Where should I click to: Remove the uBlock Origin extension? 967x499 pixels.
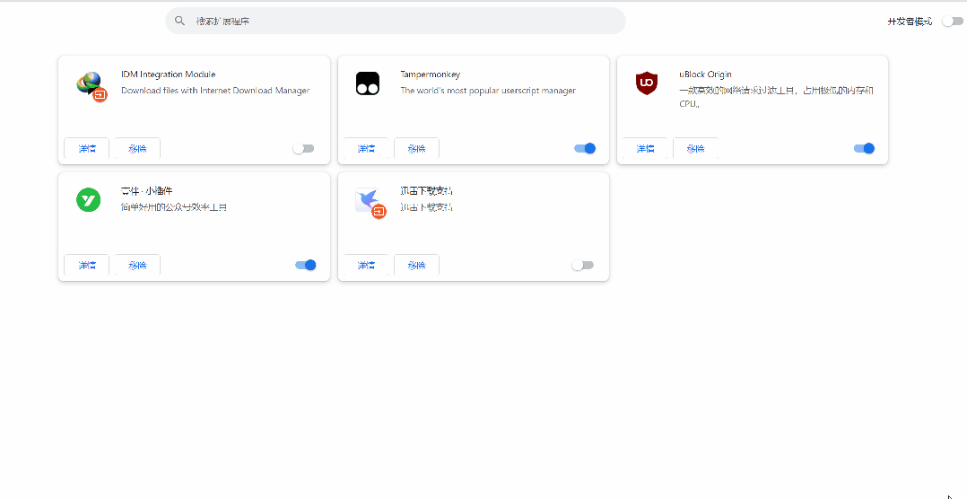click(x=695, y=149)
